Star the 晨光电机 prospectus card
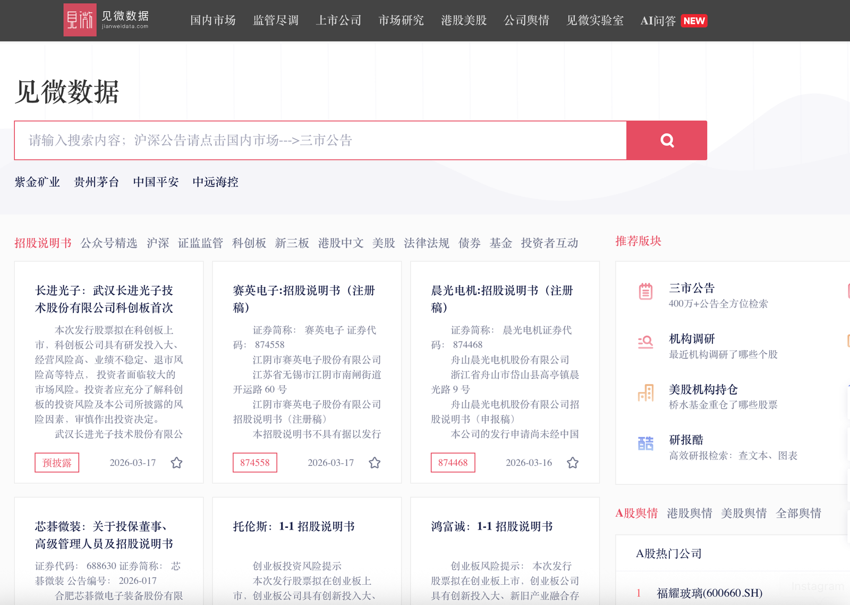The image size is (850, 605). click(x=573, y=463)
